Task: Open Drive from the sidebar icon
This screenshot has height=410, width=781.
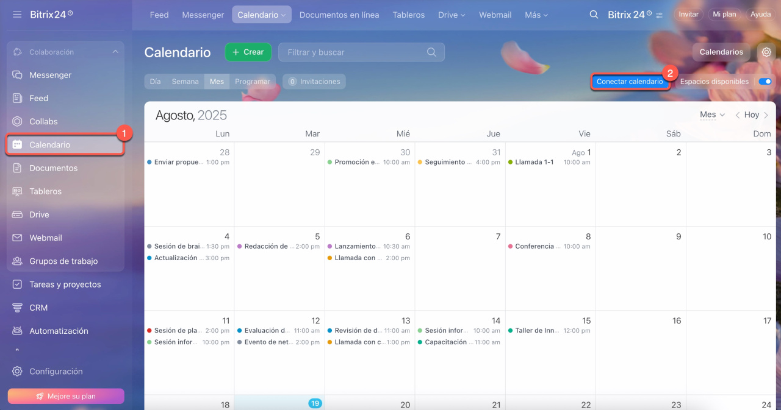Action: tap(18, 214)
